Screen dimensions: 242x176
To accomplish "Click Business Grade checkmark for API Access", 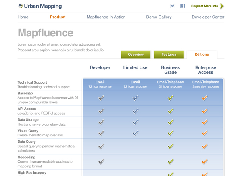I will coord(171,111).
